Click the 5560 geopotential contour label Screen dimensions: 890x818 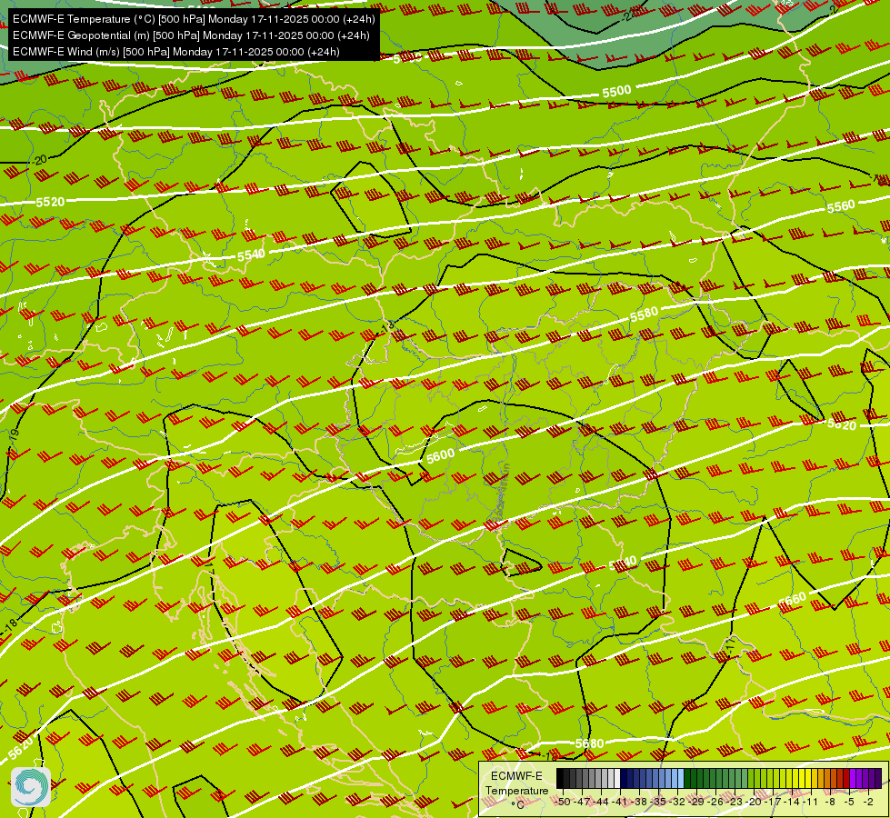(841, 206)
